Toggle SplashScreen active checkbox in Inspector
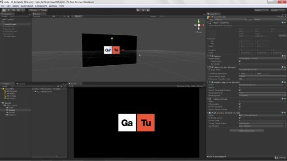 pyautogui.click(x=212, y=17)
